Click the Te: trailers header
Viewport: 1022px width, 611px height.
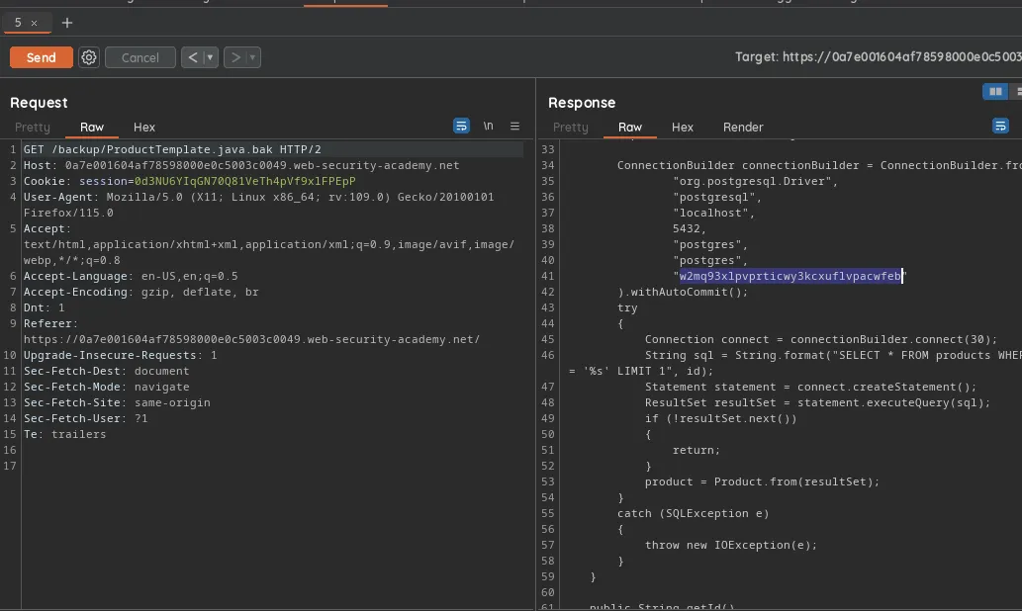coord(64,434)
